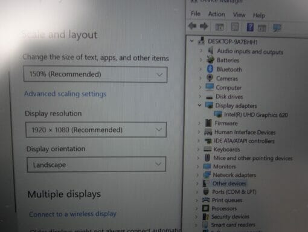Select the Cameras icon in device tree
Viewport: 308px width, 232px height.
[x=210, y=78]
